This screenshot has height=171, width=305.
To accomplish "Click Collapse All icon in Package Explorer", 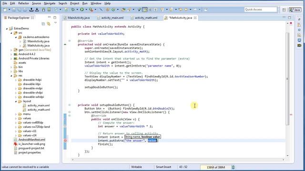I will click(x=43, y=24).
